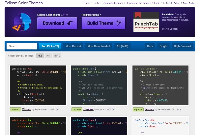This screenshot has width=200, height=135.
Task: Click 'by Roger Dudler - 10071 DLs' text
Action: [x=46, y=109]
